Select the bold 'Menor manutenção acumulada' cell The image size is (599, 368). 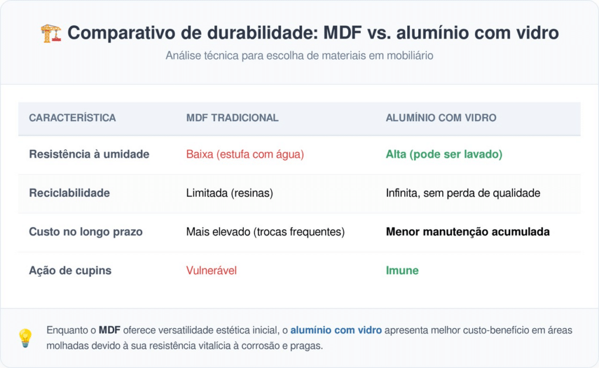point(467,232)
